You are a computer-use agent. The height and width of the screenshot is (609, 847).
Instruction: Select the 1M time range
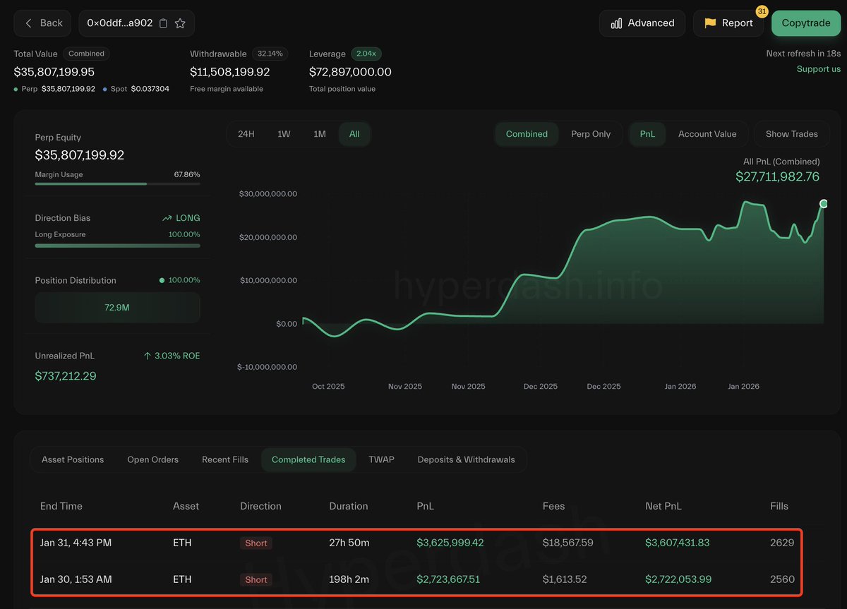tap(320, 134)
